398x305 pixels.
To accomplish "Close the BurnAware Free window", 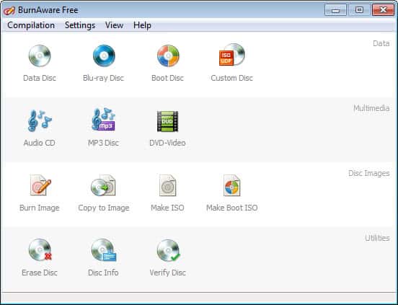I will tap(383, 10).
